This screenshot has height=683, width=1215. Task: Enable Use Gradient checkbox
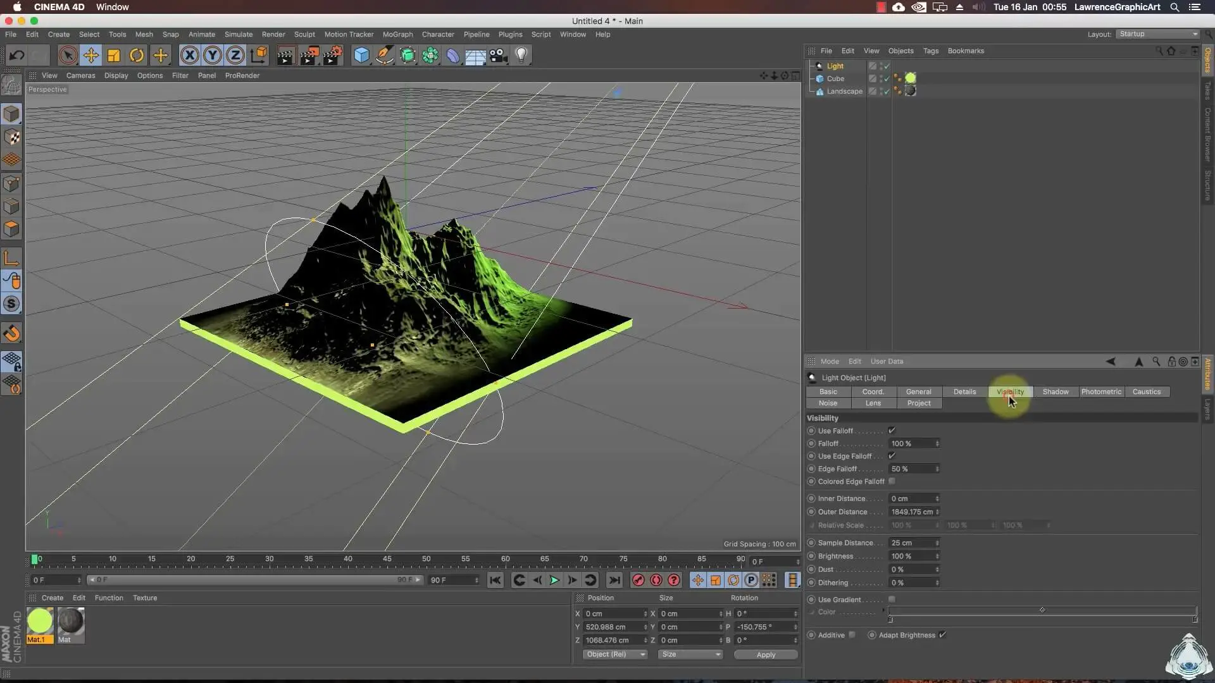(x=892, y=600)
